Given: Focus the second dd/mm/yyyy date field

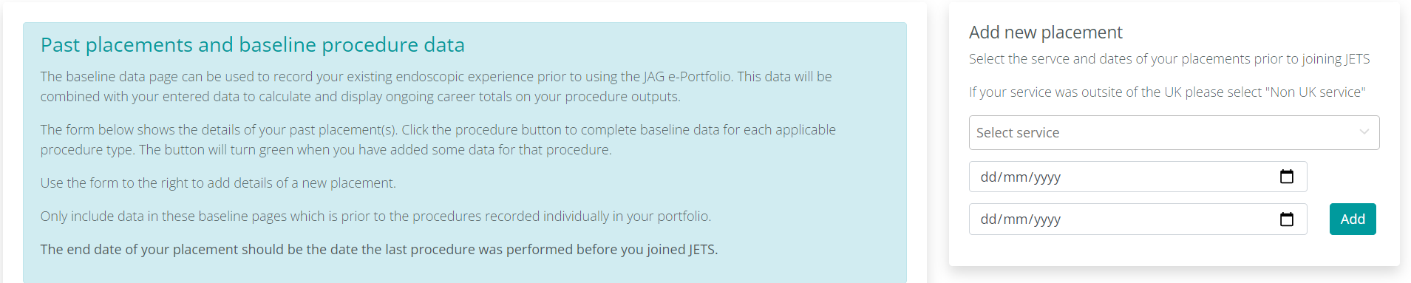Looking at the screenshot, I should point(1138,219).
